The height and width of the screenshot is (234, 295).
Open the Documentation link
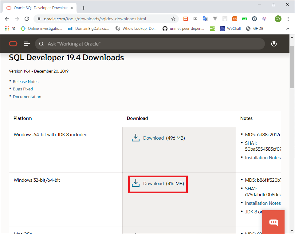tap(27, 97)
